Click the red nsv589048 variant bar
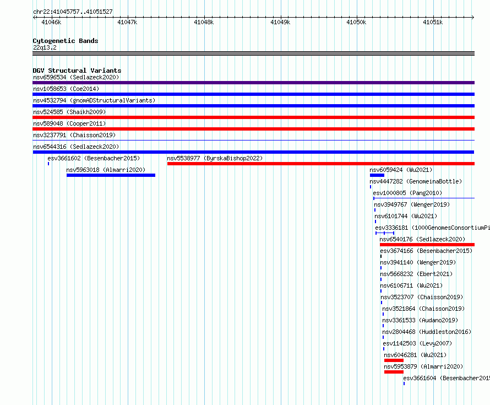The image size is (490, 405). (x=253, y=129)
